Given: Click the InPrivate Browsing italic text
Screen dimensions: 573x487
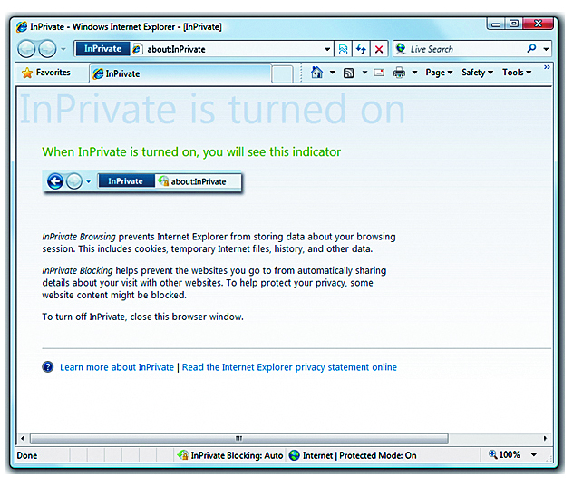Looking at the screenshot, I should click(x=79, y=237).
